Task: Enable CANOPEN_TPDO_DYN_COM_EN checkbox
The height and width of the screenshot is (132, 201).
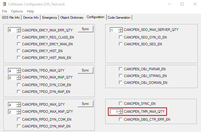Action: point(19,85)
